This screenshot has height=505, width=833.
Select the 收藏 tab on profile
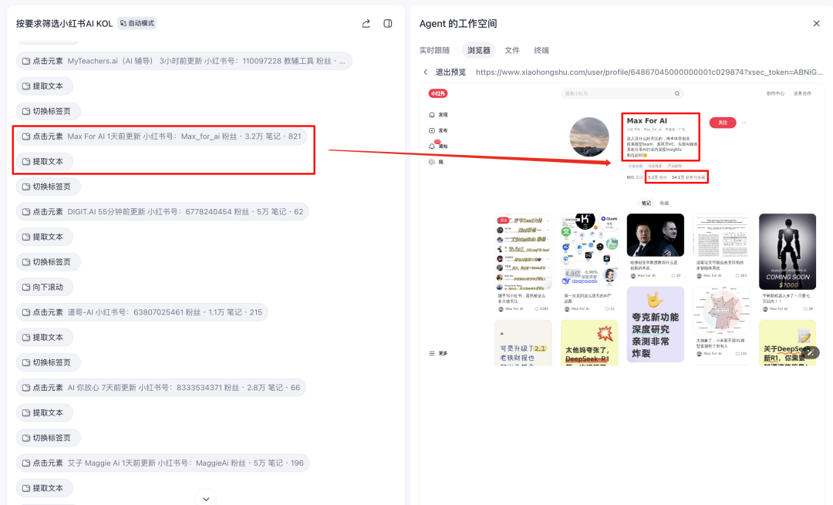coord(664,204)
